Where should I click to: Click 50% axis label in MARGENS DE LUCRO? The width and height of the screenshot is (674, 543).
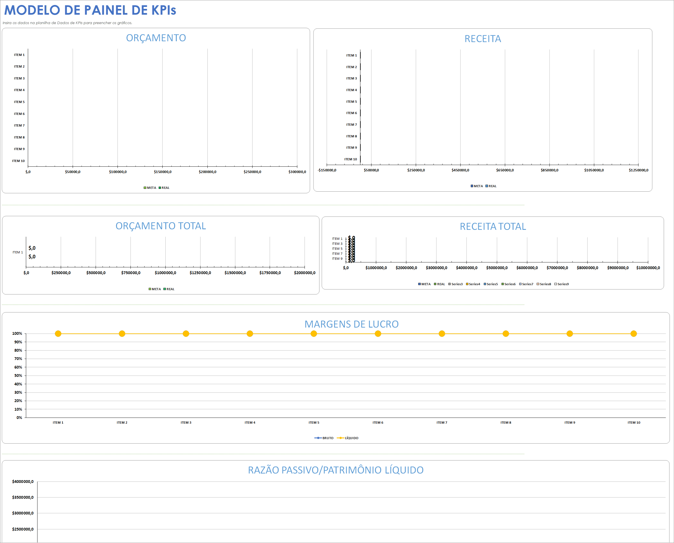[x=18, y=375]
